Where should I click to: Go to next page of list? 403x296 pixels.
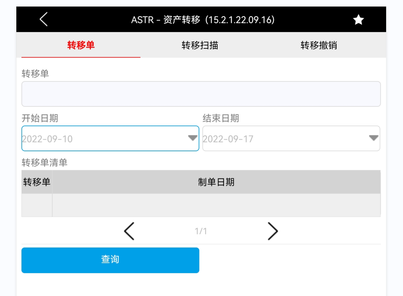pyautogui.click(x=273, y=231)
